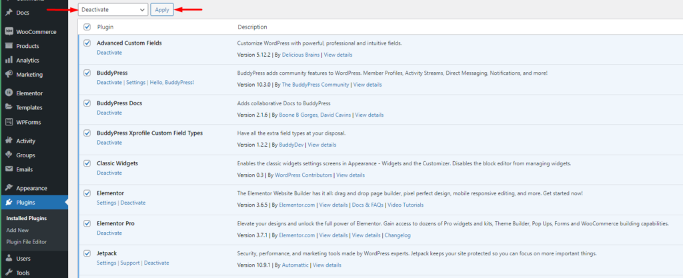Uncheck the Advanced Custom Fields checkbox

pos(87,43)
